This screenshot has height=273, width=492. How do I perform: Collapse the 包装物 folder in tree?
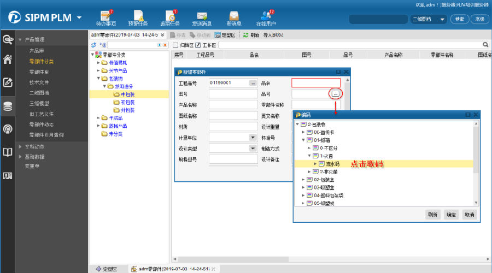tap(97, 78)
